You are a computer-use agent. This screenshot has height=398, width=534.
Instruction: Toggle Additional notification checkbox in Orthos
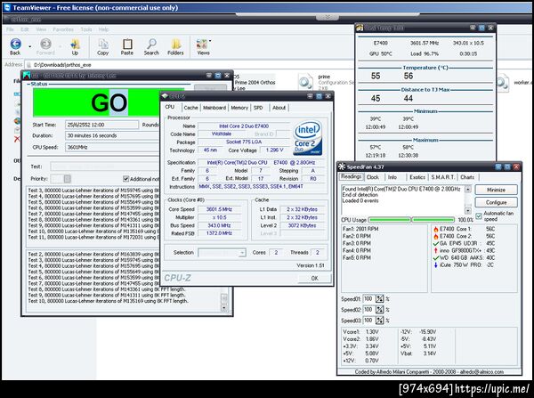click(x=125, y=179)
